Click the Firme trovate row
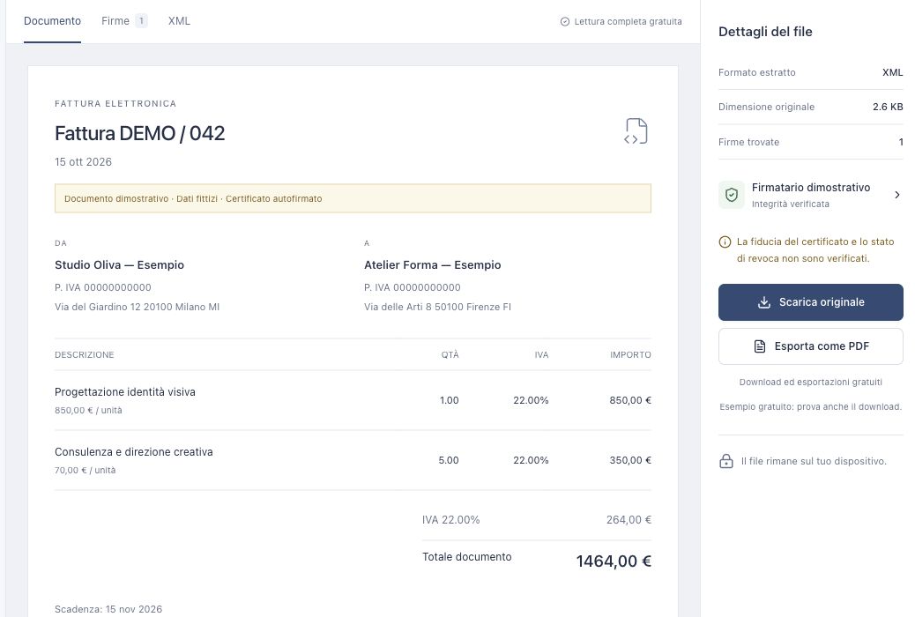Viewport: 915px width, 617px height. click(x=811, y=142)
